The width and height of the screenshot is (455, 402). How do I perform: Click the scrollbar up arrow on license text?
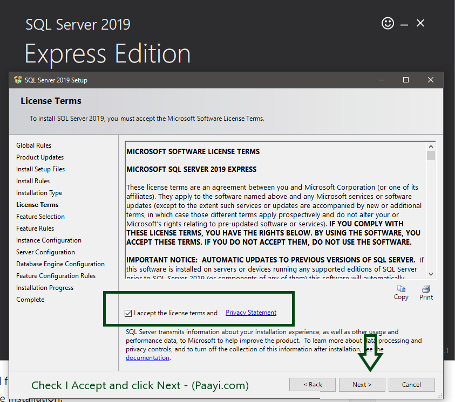[x=431, y=145]
